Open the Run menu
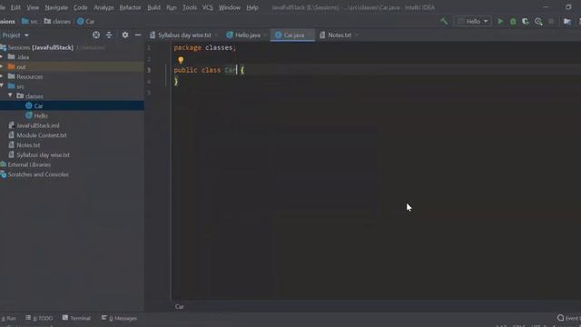 (172, 7)
